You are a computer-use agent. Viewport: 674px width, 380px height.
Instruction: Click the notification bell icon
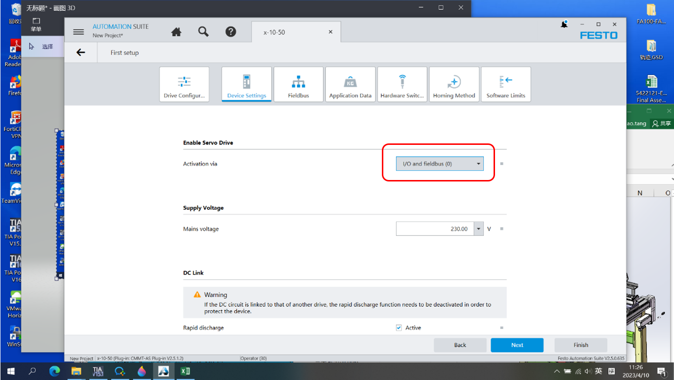[x=564, y=24]
